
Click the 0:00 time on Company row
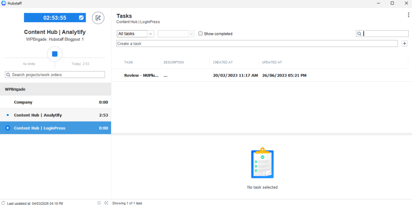[x=103, y=102]
